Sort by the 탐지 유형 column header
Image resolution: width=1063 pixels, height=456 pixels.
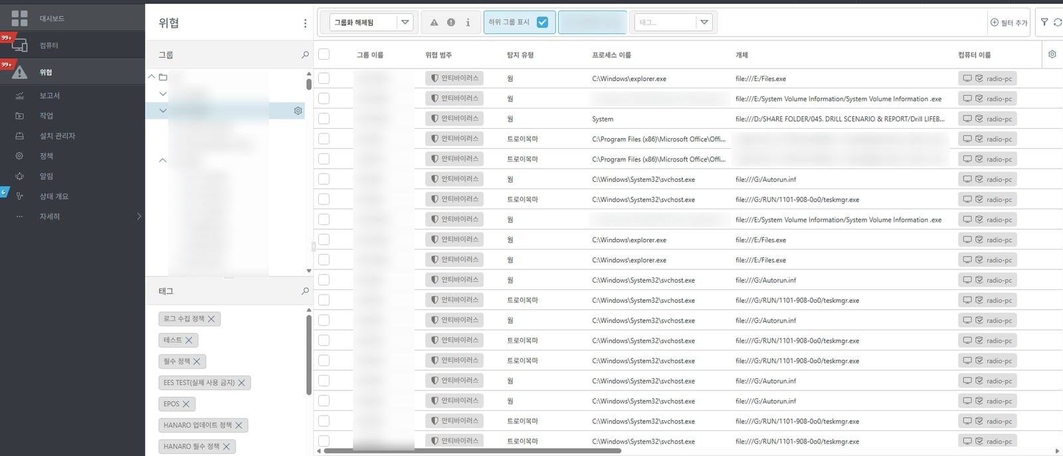[x=520, y=55]
